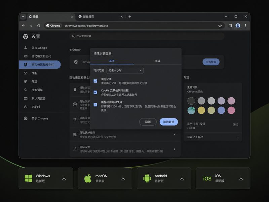The width and height of the screenshot is (269, 202).
Task: Close the 设置 tab
Action: [72, 16]
